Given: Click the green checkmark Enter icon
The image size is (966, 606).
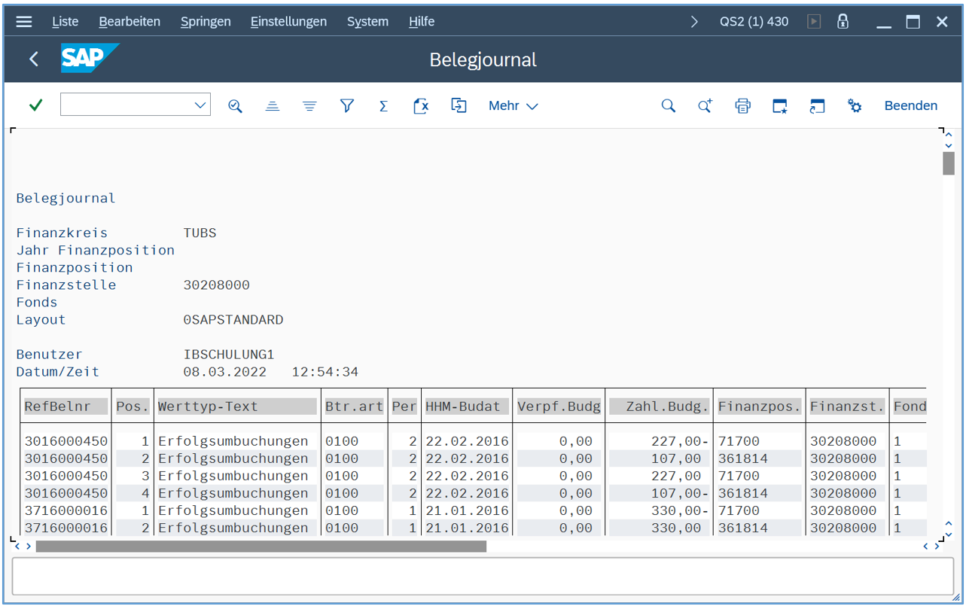Looking at the screenshot, I should click(35, 105).
